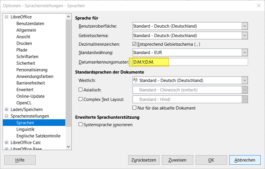Click the Zuweisen button
The width and height of the screenshot is (265, 169).
pos(178,160)
